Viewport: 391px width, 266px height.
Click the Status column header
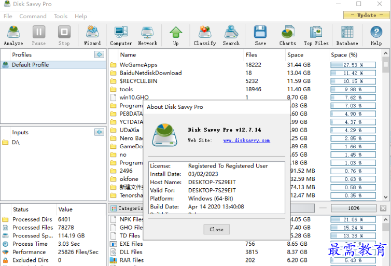(x=33, y=209)
